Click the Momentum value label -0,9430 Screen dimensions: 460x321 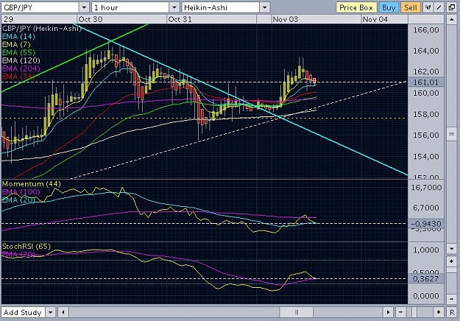pyautogui.click(x=425, y=224)
